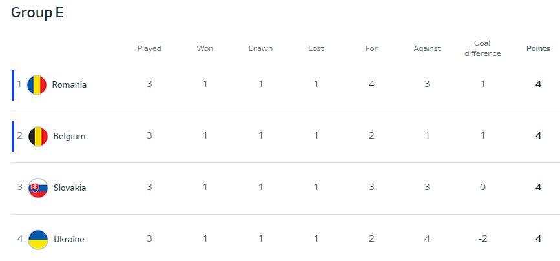This screenshot has width=560, height=261.
Task: Click the Belgium flag icon
Action: click(x=37, y=136)
